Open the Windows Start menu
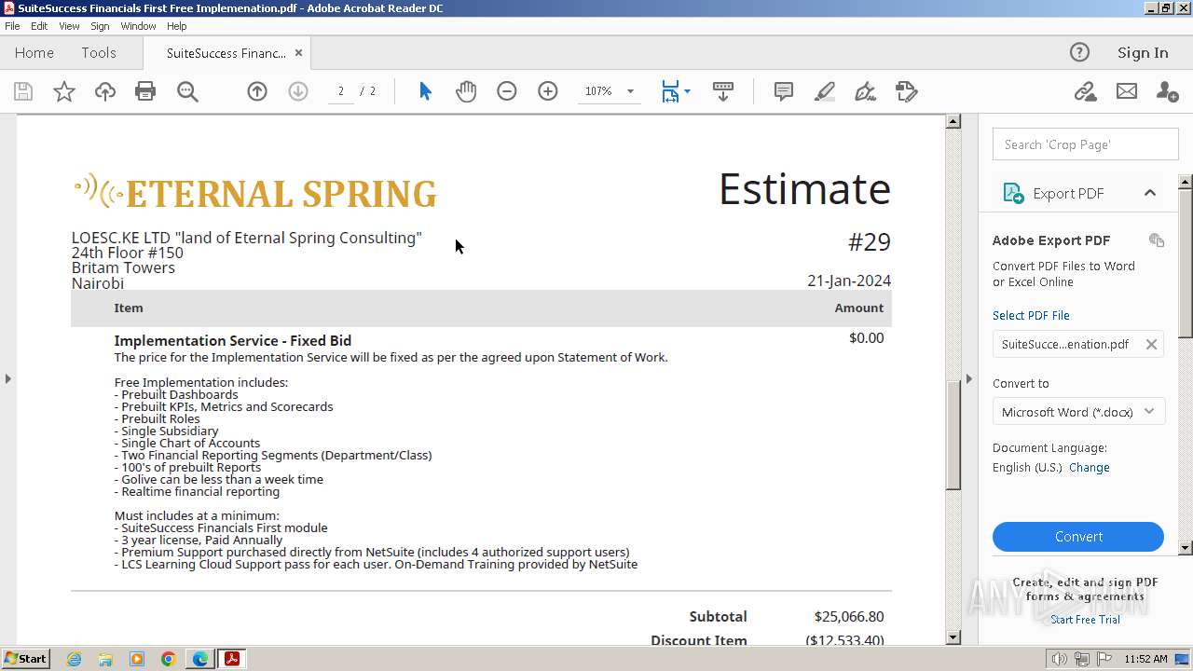Viewport: 1193px width, 671px height. 25,659
